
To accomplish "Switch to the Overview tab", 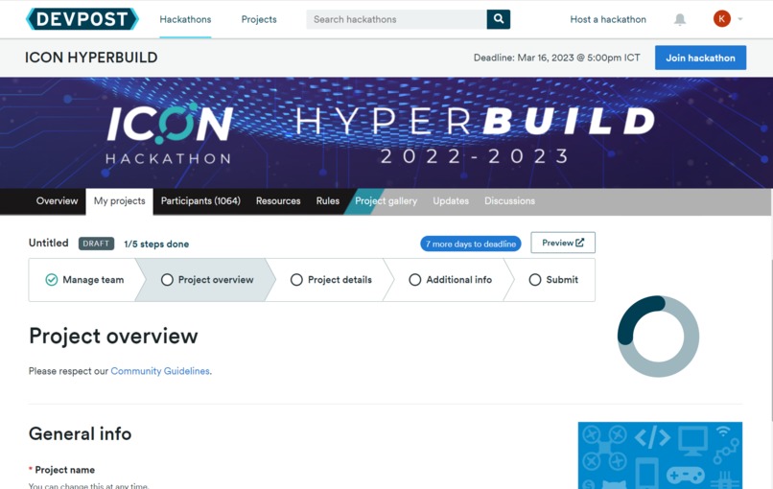I will [x=57, y=201].
